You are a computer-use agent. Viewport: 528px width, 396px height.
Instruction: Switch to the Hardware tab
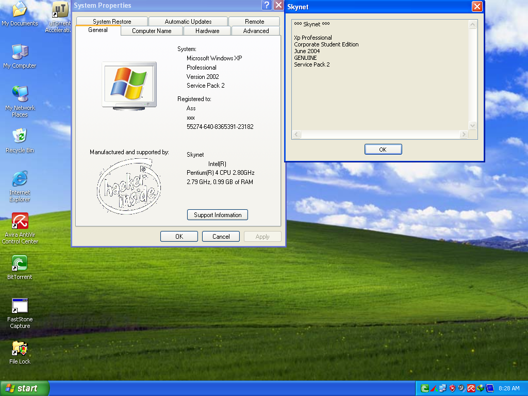(x=207, y=30)
